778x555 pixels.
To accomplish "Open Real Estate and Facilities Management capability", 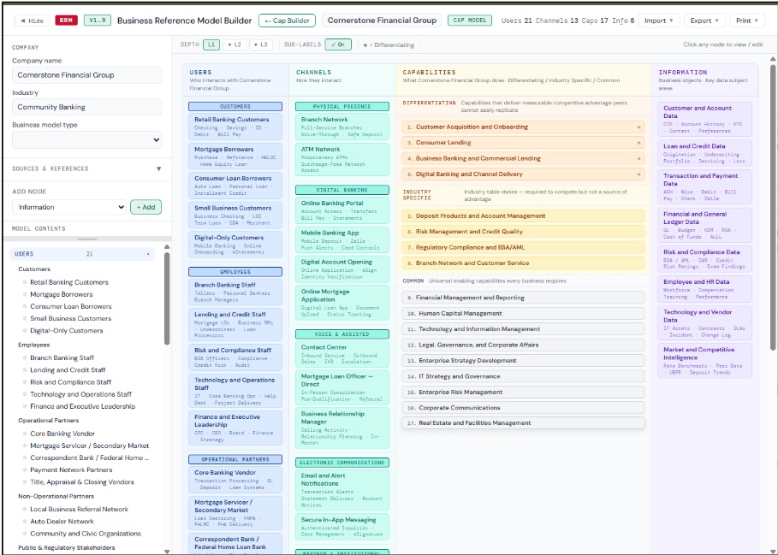I will point(523,423).
